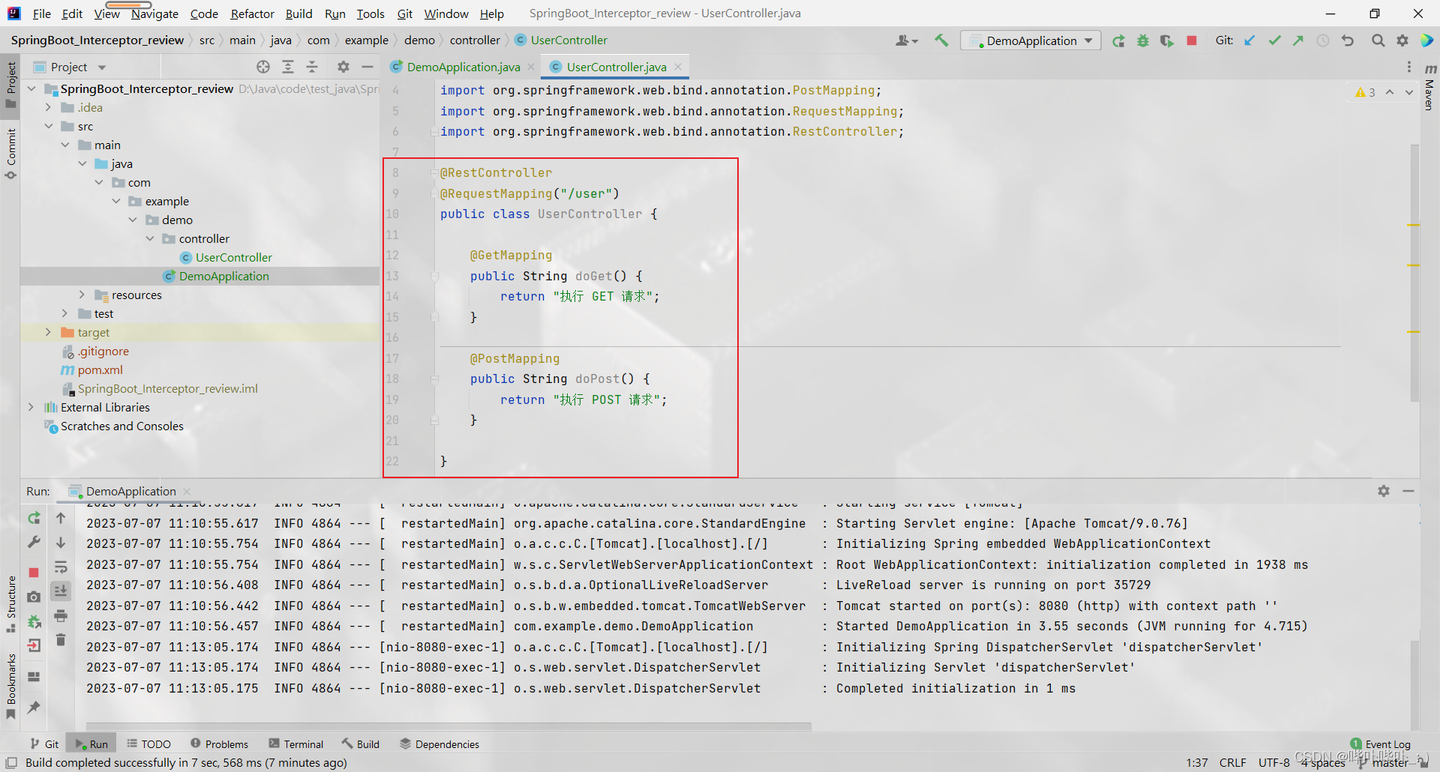The height and width of the screenshot is (772, 1440).
Task: Expand all in the Project panel
Action: coord(288,67)
